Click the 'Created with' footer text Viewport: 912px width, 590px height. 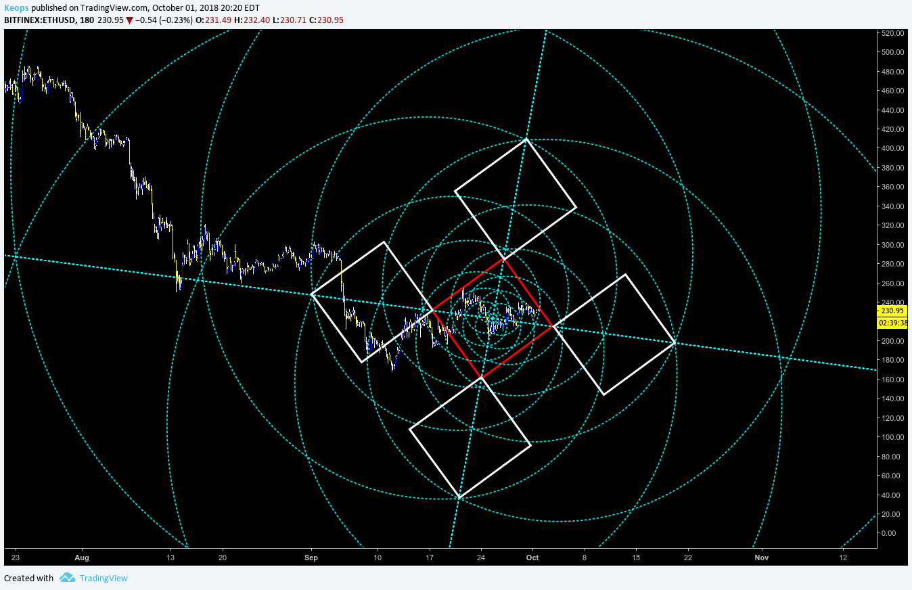pyautogui.click(x=28, y=578)
